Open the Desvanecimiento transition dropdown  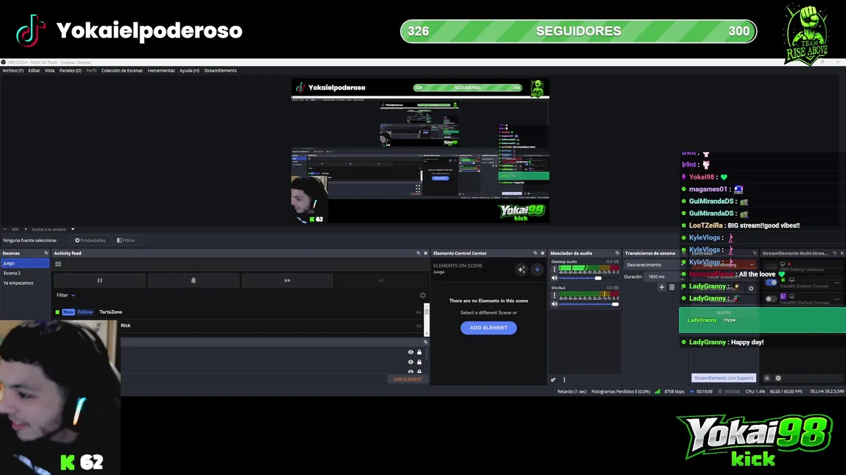pos(652,265)
